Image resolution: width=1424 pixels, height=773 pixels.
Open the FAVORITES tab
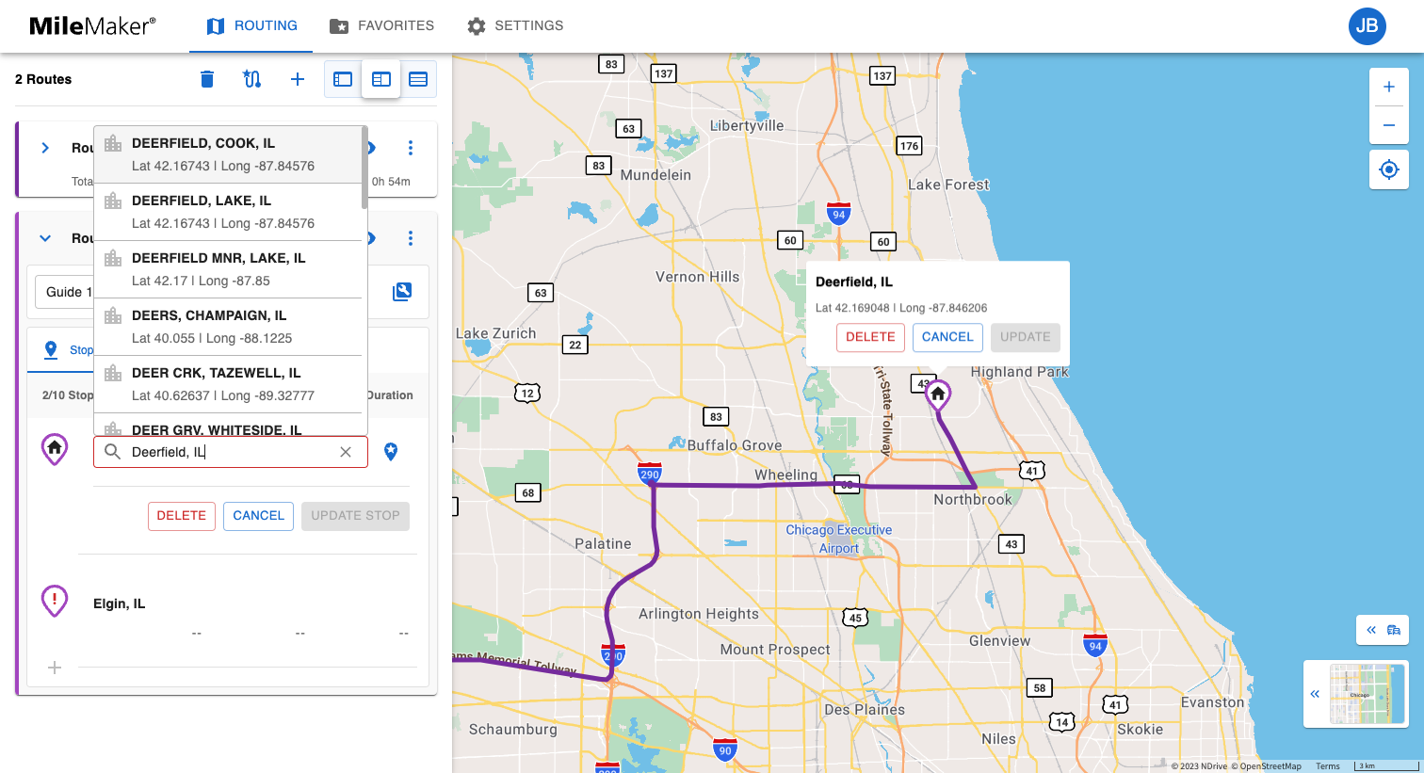381,26
